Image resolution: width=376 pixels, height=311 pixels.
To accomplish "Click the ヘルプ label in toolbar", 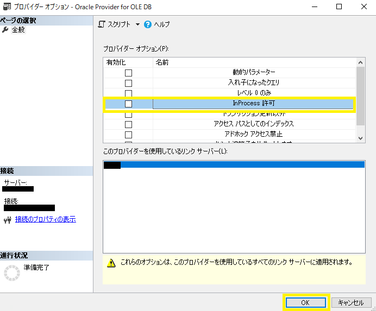I will coord(161,24).
